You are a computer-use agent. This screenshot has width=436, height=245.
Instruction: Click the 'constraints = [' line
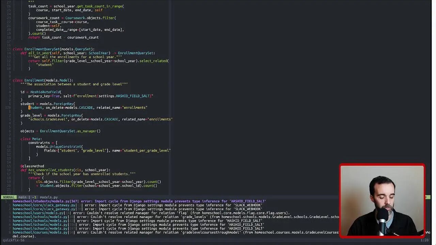[x=43, y=143]
